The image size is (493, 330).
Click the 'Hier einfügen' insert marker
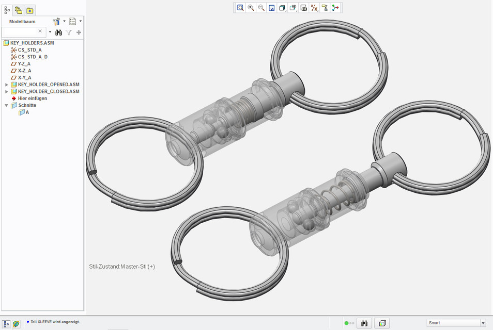32,98
